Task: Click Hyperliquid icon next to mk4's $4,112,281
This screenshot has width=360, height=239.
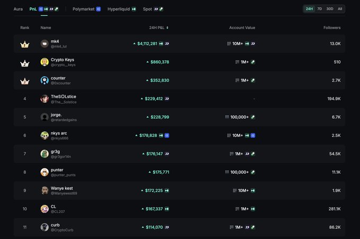Action: (x=161, y=43)
